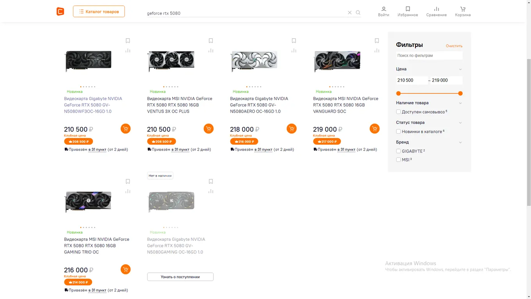
Task: Open в 31 пункт link under MSI VANGUARD SOC
Action: pos(346,150)
